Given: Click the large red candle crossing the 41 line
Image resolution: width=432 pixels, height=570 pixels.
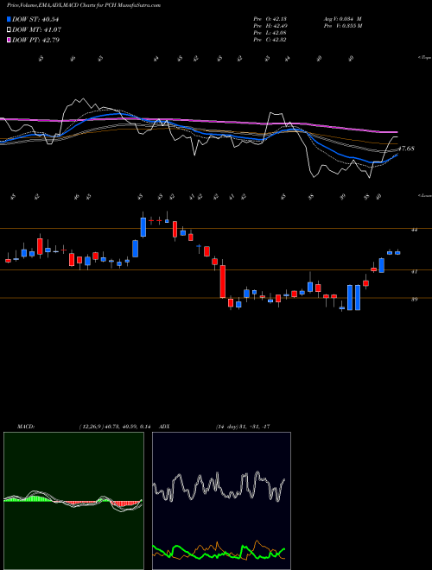Looking at the screenshot, I should pyautogui.click(x=223, y=282).
